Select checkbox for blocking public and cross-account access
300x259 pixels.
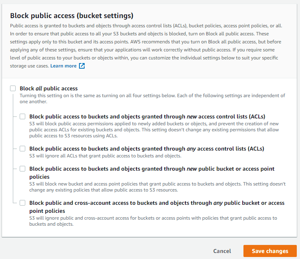(23, 203)
